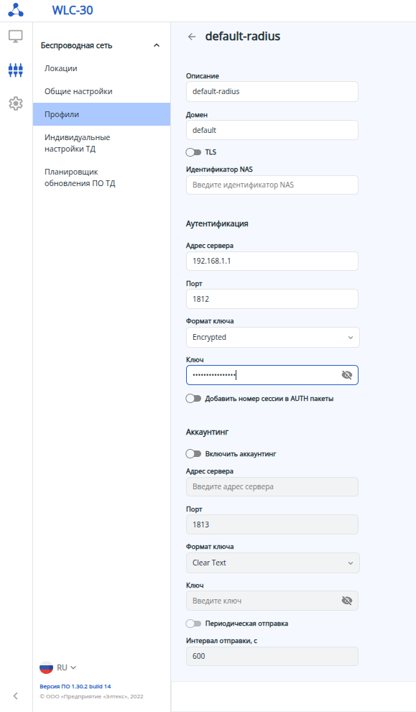Enable the TLS toggle

(193, 152)
